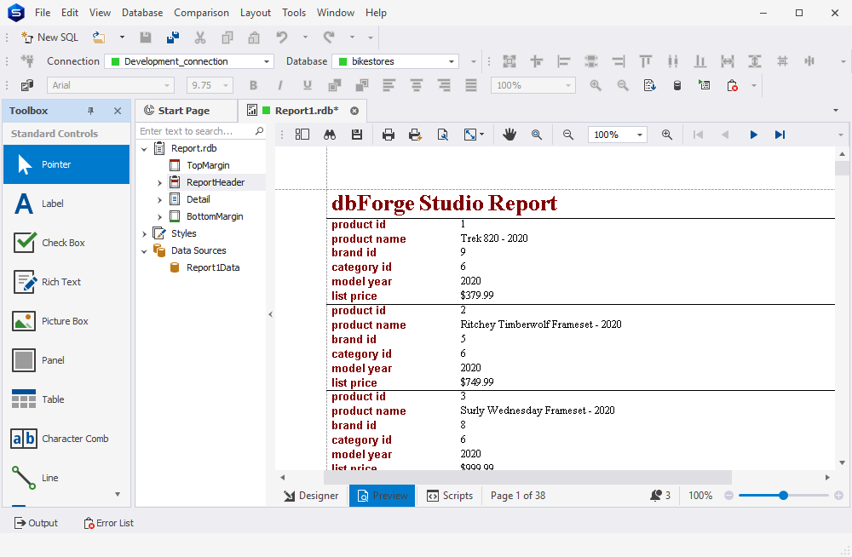The width and height of the screenshot is (852, 557).
Task: Select the Picture Box control
Action: pos(66,320)
